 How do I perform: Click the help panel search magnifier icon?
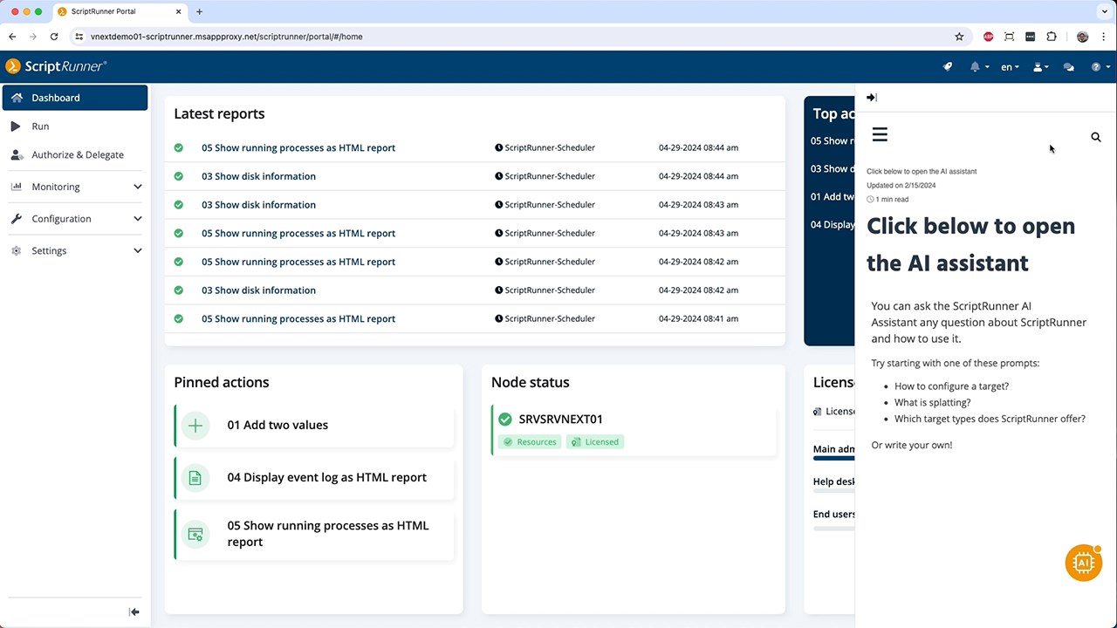tap(1096, 137)
